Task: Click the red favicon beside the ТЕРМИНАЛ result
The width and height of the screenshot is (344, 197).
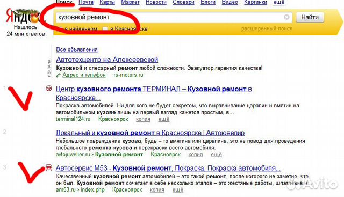Action: (x=49, y=89)
